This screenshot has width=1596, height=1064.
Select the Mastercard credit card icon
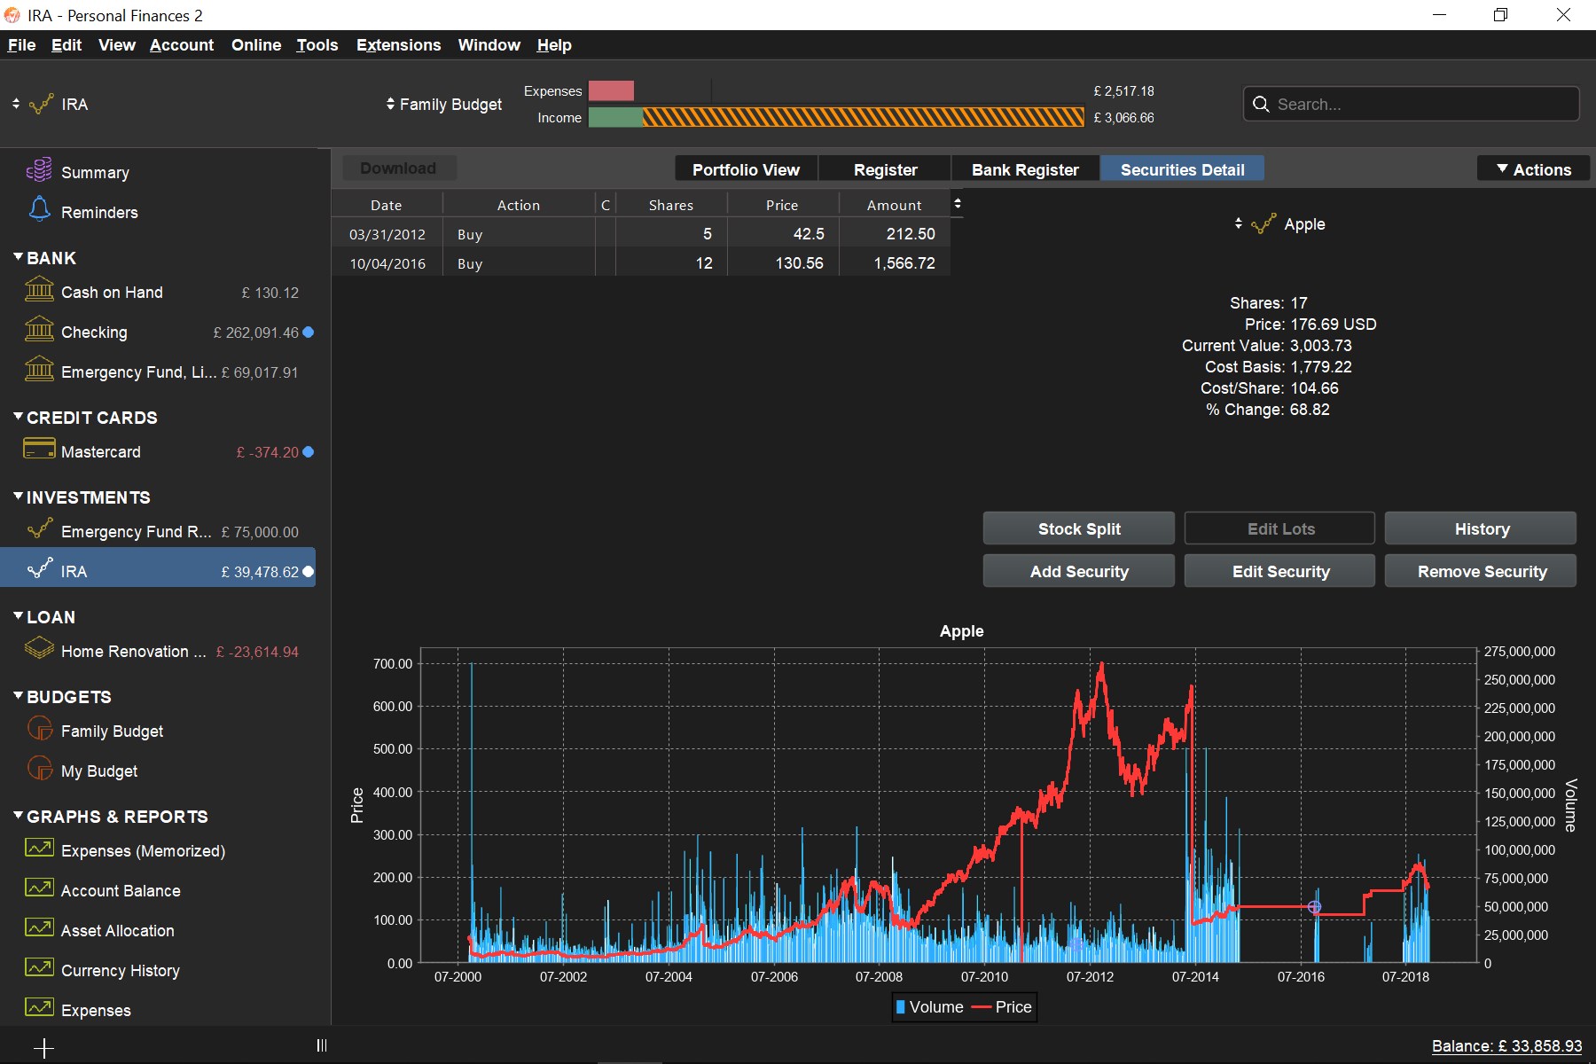tap(39, 450)
